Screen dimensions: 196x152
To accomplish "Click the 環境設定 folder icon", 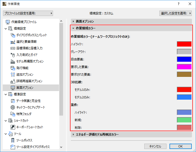I will click(x=10, y=29).
